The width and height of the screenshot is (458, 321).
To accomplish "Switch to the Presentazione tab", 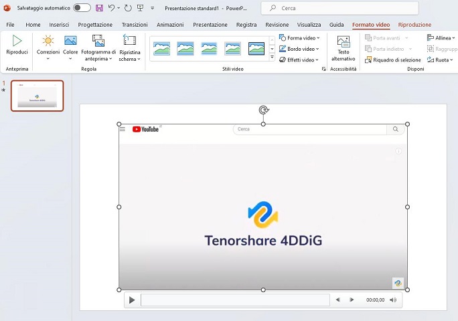I will point(210,25).
